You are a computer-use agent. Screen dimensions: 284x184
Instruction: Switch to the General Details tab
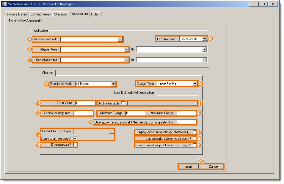tap(17, 14)
